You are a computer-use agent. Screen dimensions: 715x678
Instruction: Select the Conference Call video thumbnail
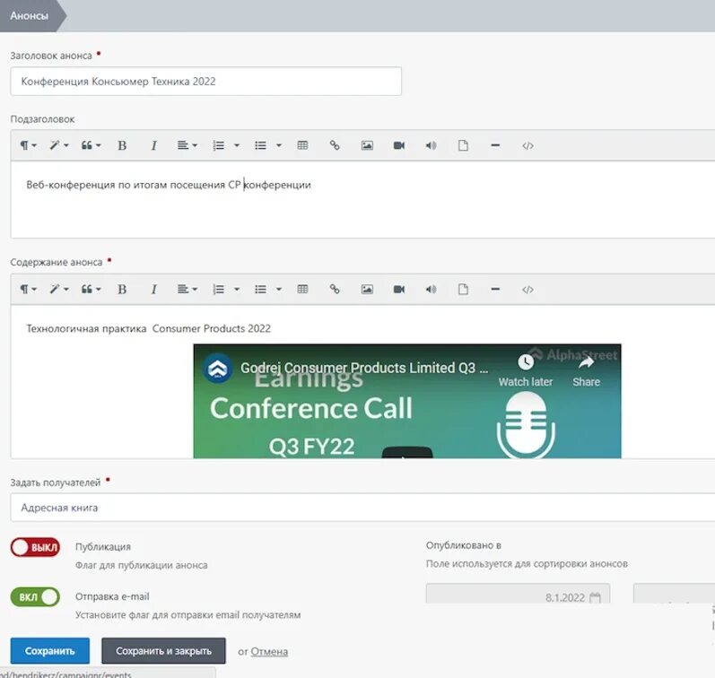407,401
